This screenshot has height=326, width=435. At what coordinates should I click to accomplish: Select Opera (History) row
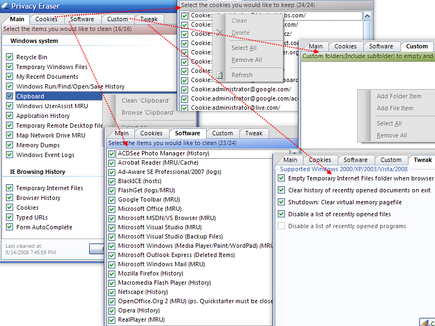tap(139, 310)
